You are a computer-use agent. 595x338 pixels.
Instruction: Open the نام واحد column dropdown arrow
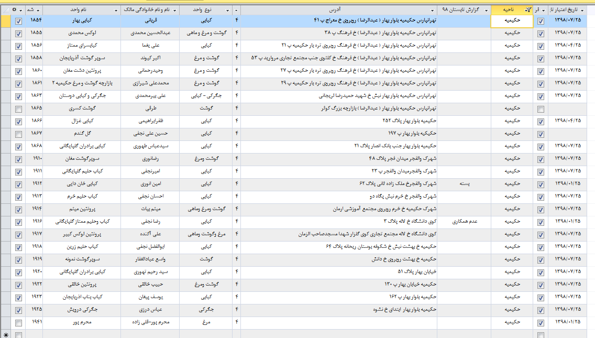(x=116, y=10)
